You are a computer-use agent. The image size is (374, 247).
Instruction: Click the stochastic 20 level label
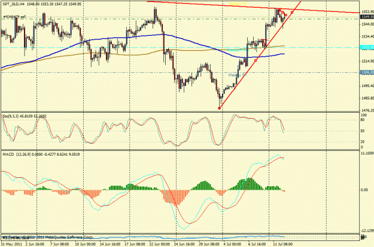point(363,141)
